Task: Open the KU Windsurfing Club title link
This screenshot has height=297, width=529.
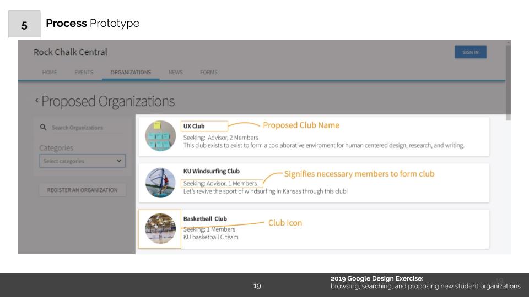Action: pyautogui.click(x=211, y=171)
